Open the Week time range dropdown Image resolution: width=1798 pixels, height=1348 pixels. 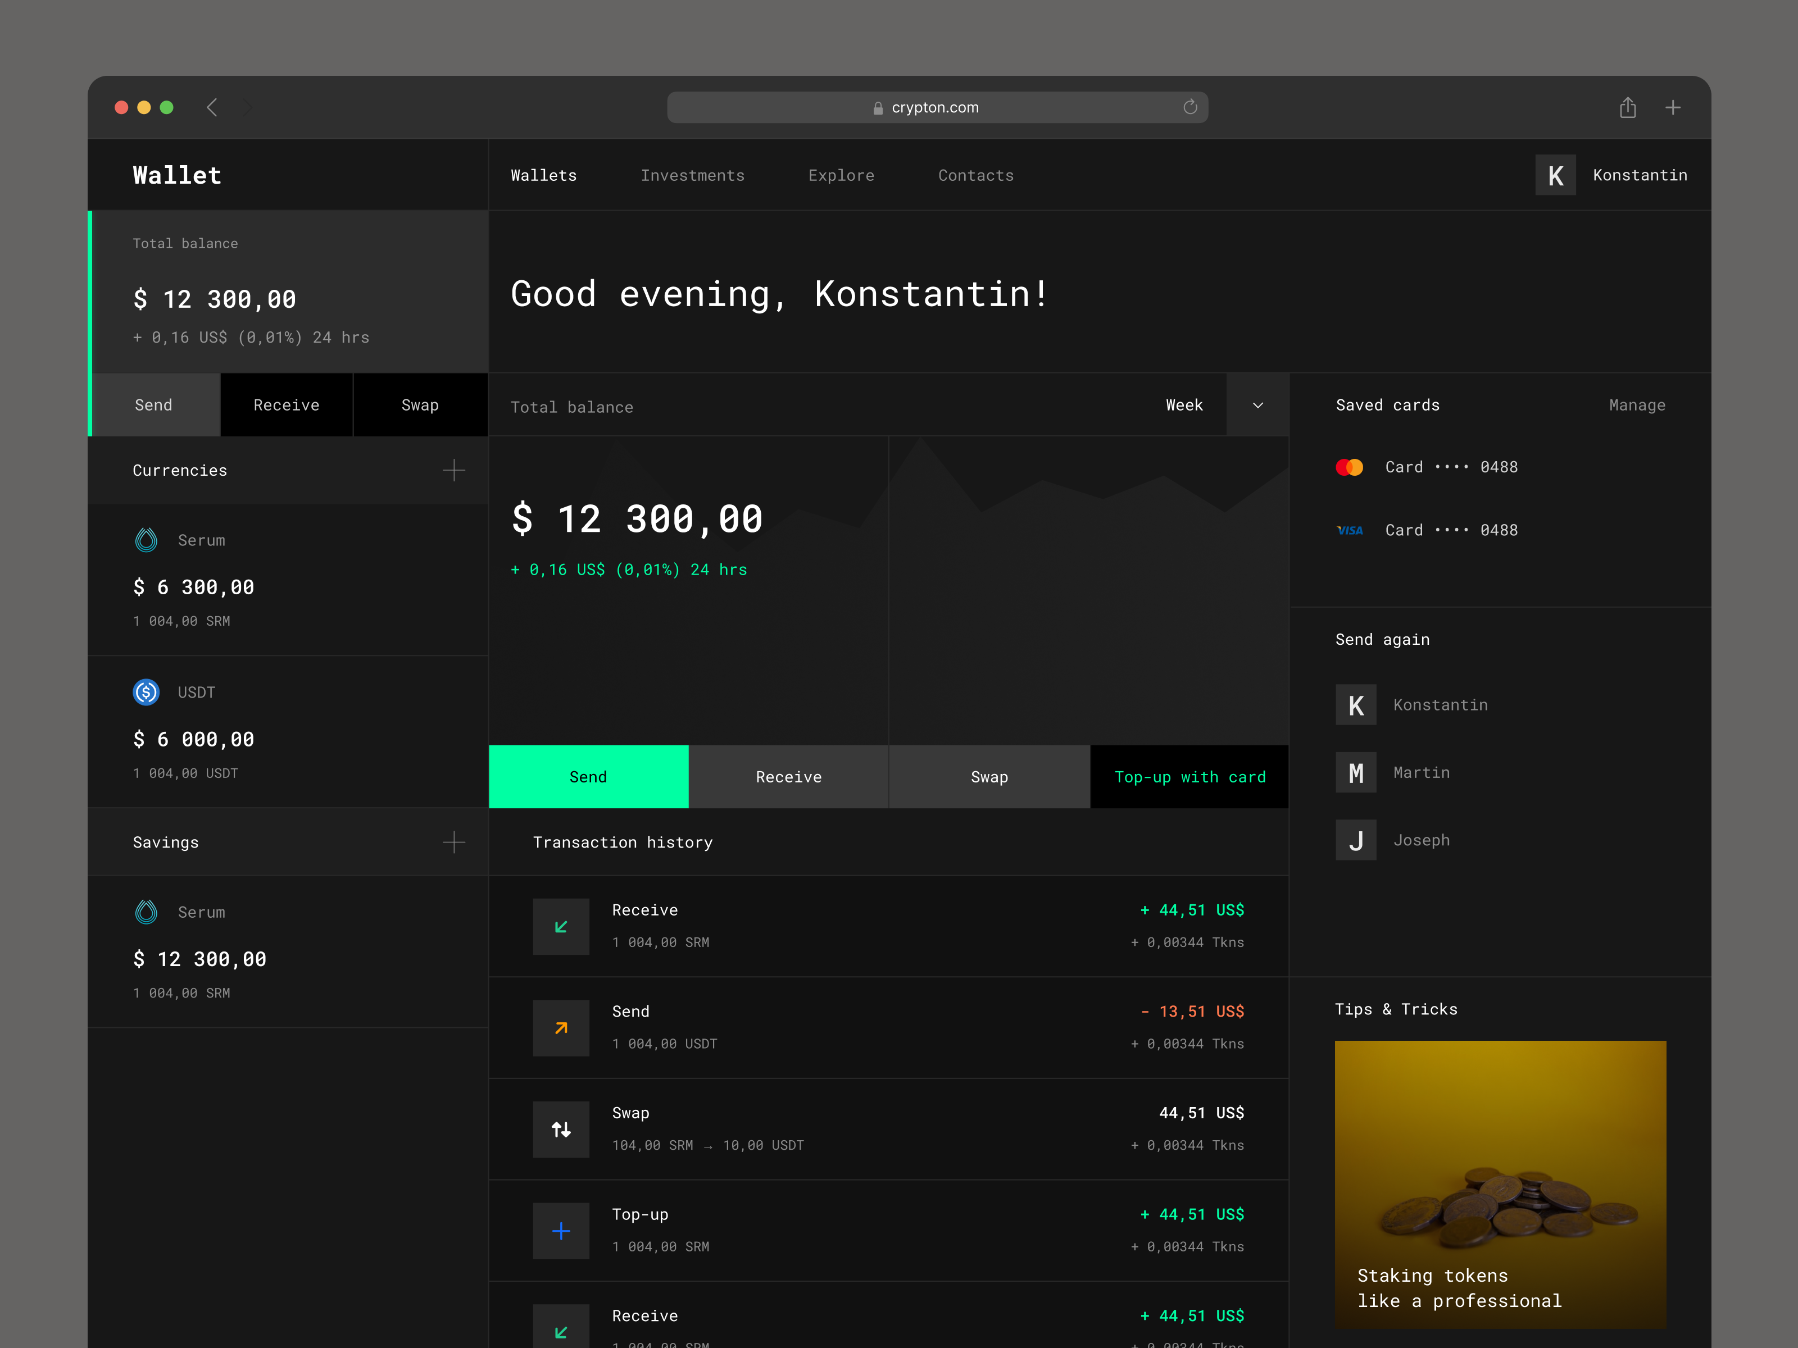pos(1257,404)
